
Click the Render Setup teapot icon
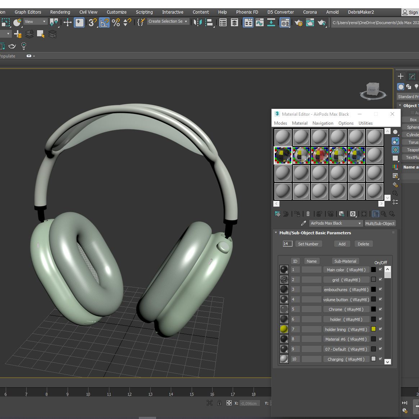pyautogui.click(x=298, y=23)
